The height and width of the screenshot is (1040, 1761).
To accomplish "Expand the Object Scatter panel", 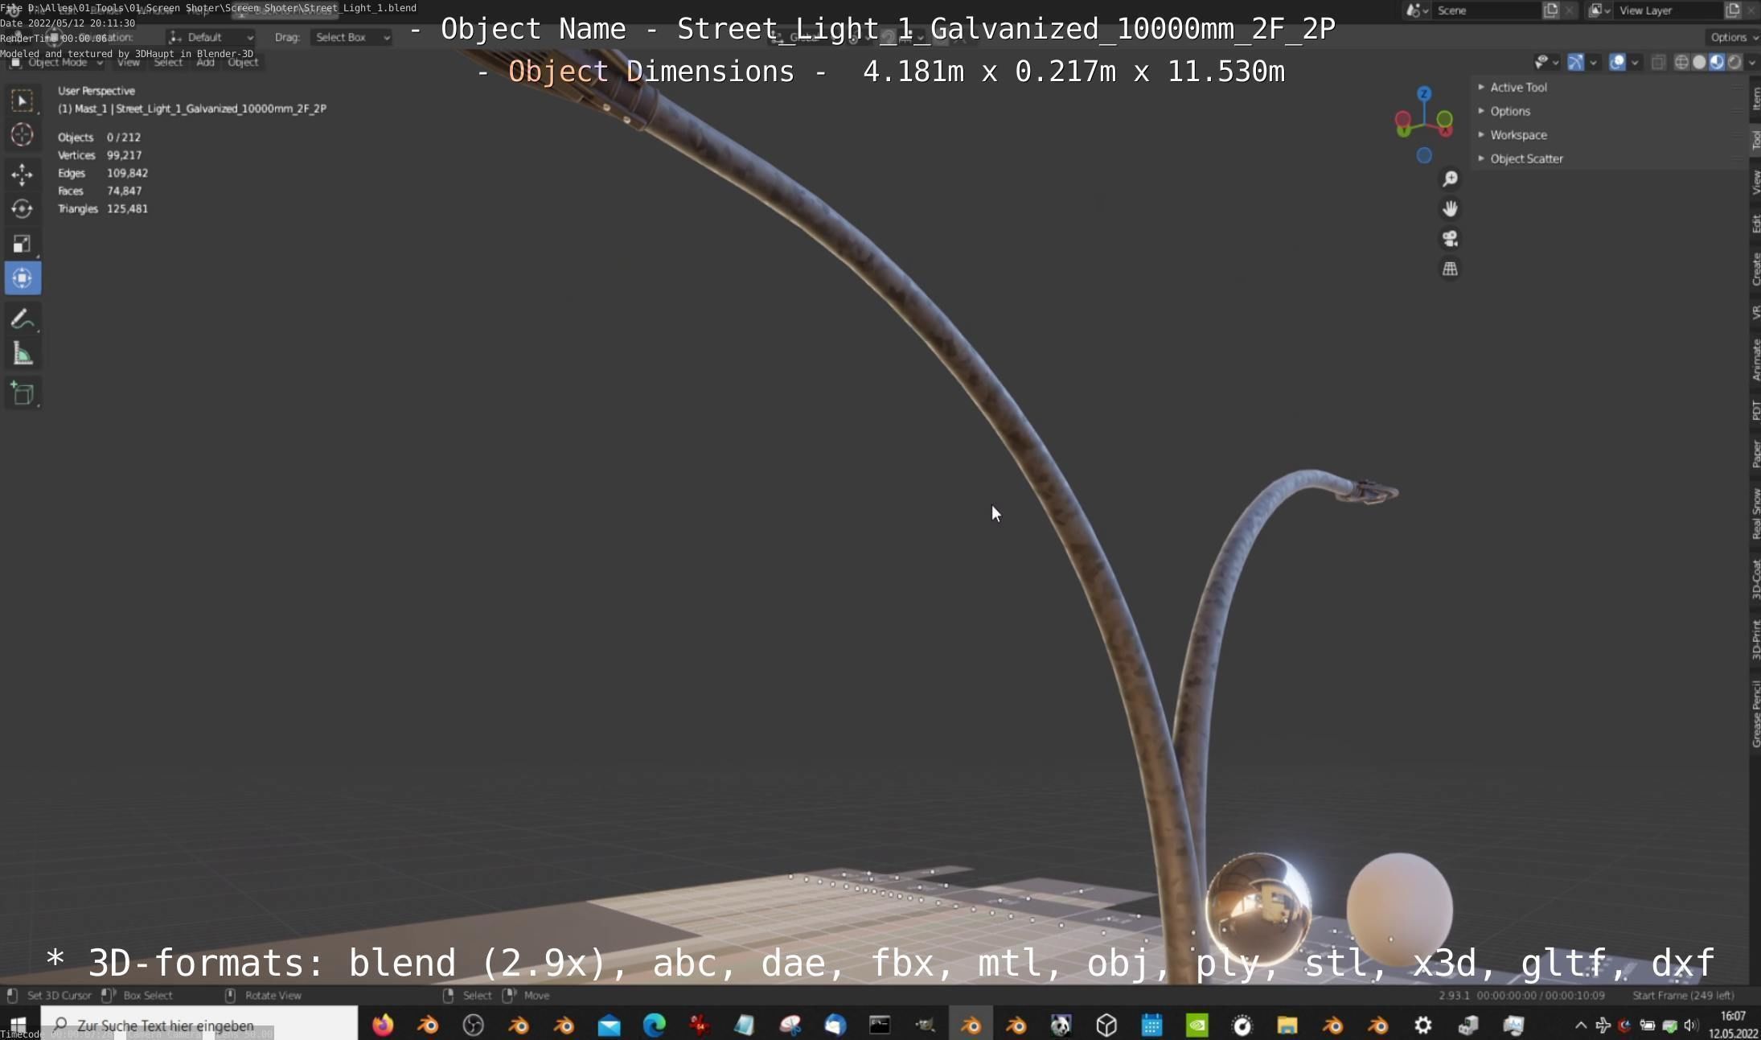I will click(1525, 158).
